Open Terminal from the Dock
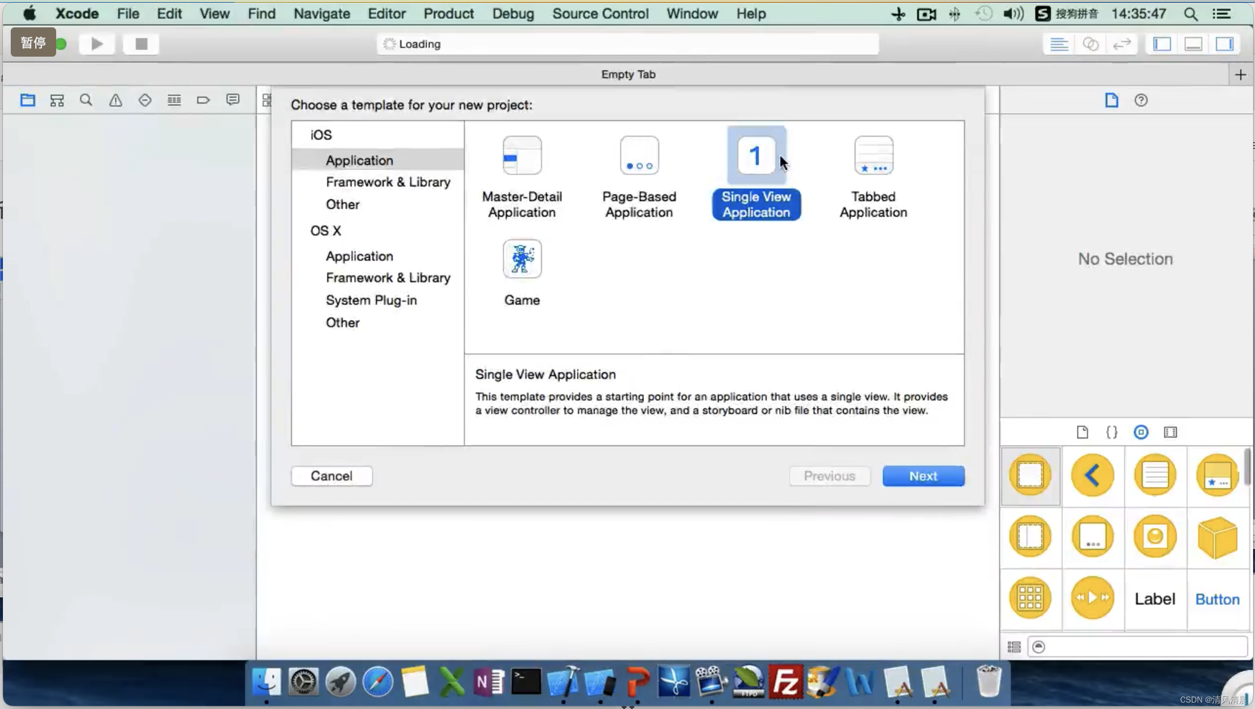The width and height of the screenshot is (1255, 709). (x=526, y=682)
